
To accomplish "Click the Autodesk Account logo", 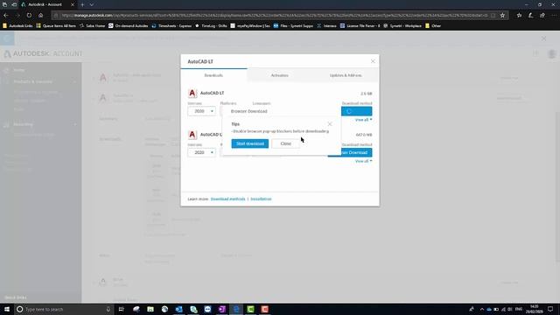I will click(43, 53).
